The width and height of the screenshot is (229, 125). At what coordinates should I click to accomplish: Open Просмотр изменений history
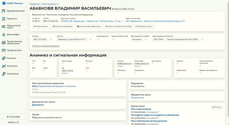click(x=63, y=26)
